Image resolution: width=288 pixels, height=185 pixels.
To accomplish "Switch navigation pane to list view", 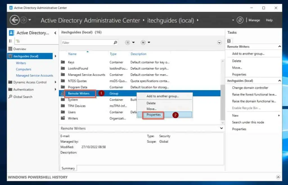I will click(11, 41).
